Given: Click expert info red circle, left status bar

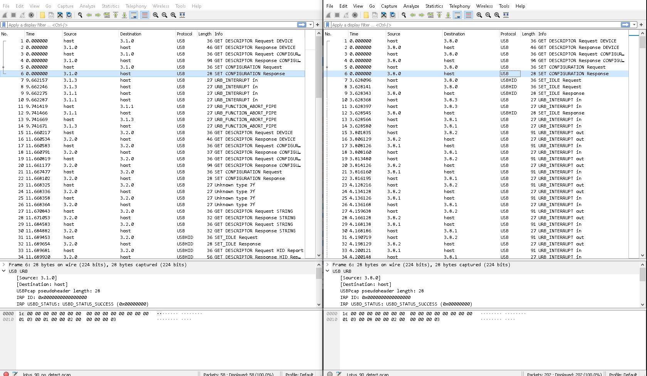Looking at the screenshot, I should [x=6, y=374].
